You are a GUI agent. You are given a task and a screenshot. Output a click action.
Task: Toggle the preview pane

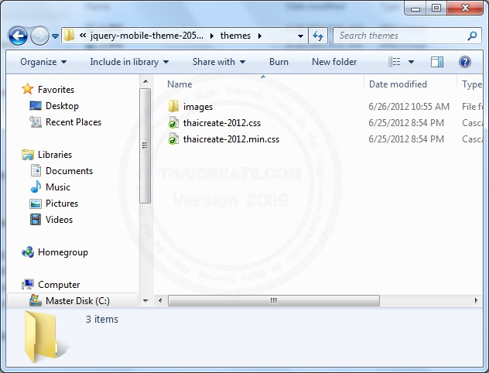pos(437,62)
